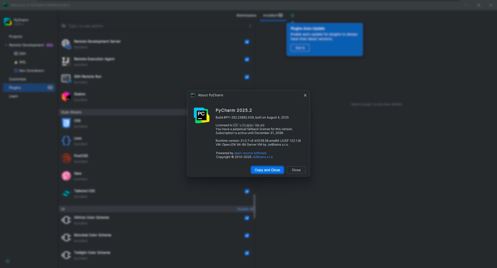497x268 pixels.
Task: Collapse the Remote Development tree arrow
Action: click(x=6, y=45)
